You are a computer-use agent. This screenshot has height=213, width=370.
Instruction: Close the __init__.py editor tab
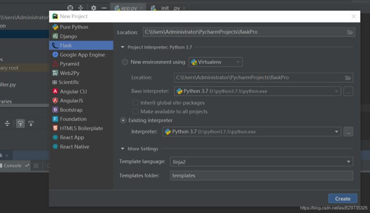184,8
